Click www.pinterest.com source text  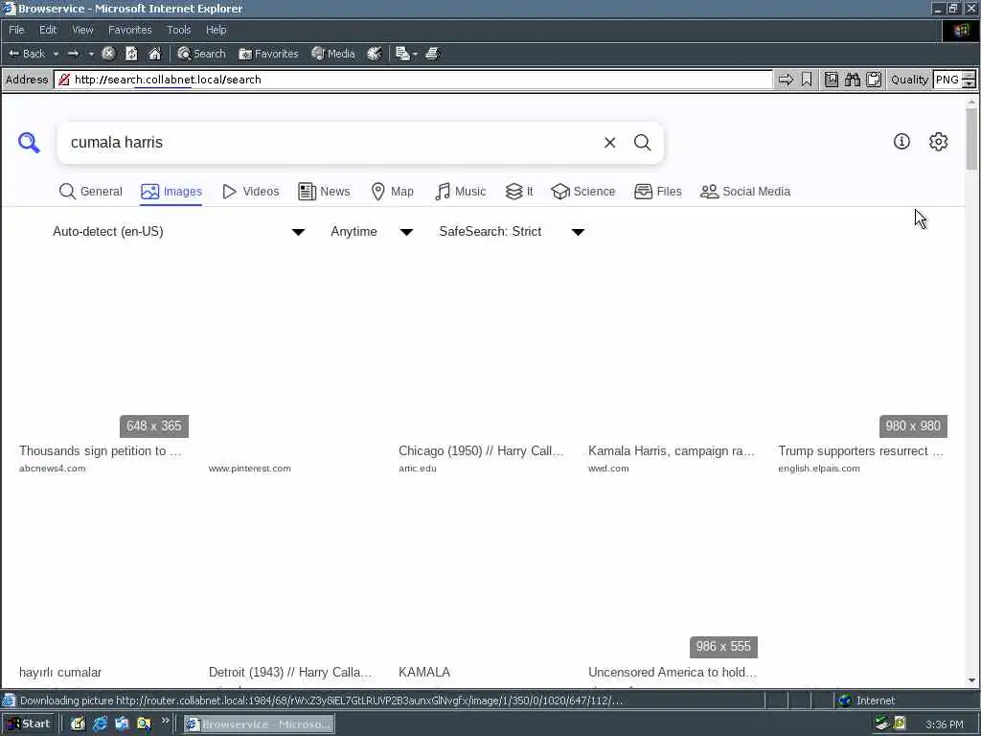coord(250,469)
